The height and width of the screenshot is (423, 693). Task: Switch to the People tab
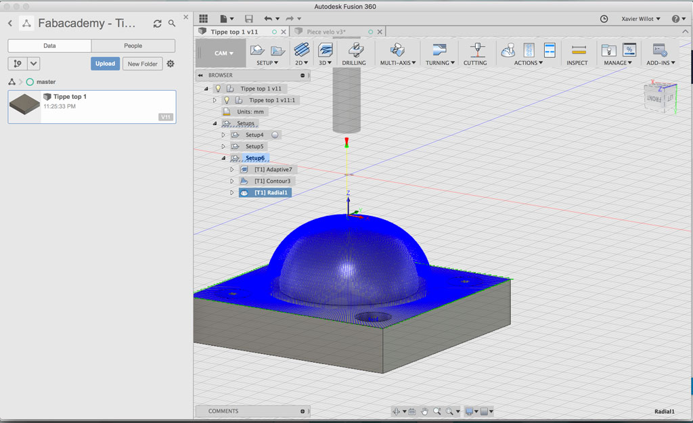pyautogui.click(x=133, y=45)
